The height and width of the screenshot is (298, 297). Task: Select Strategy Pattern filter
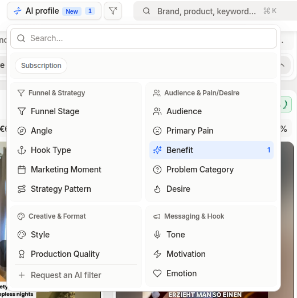pos(76,189)
